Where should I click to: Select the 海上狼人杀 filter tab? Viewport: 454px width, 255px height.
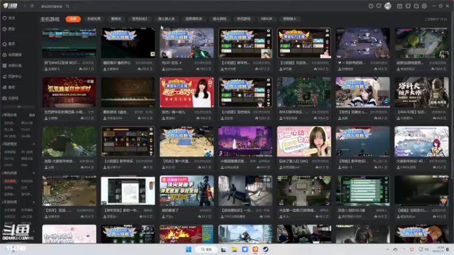click(x=166, y=19)
